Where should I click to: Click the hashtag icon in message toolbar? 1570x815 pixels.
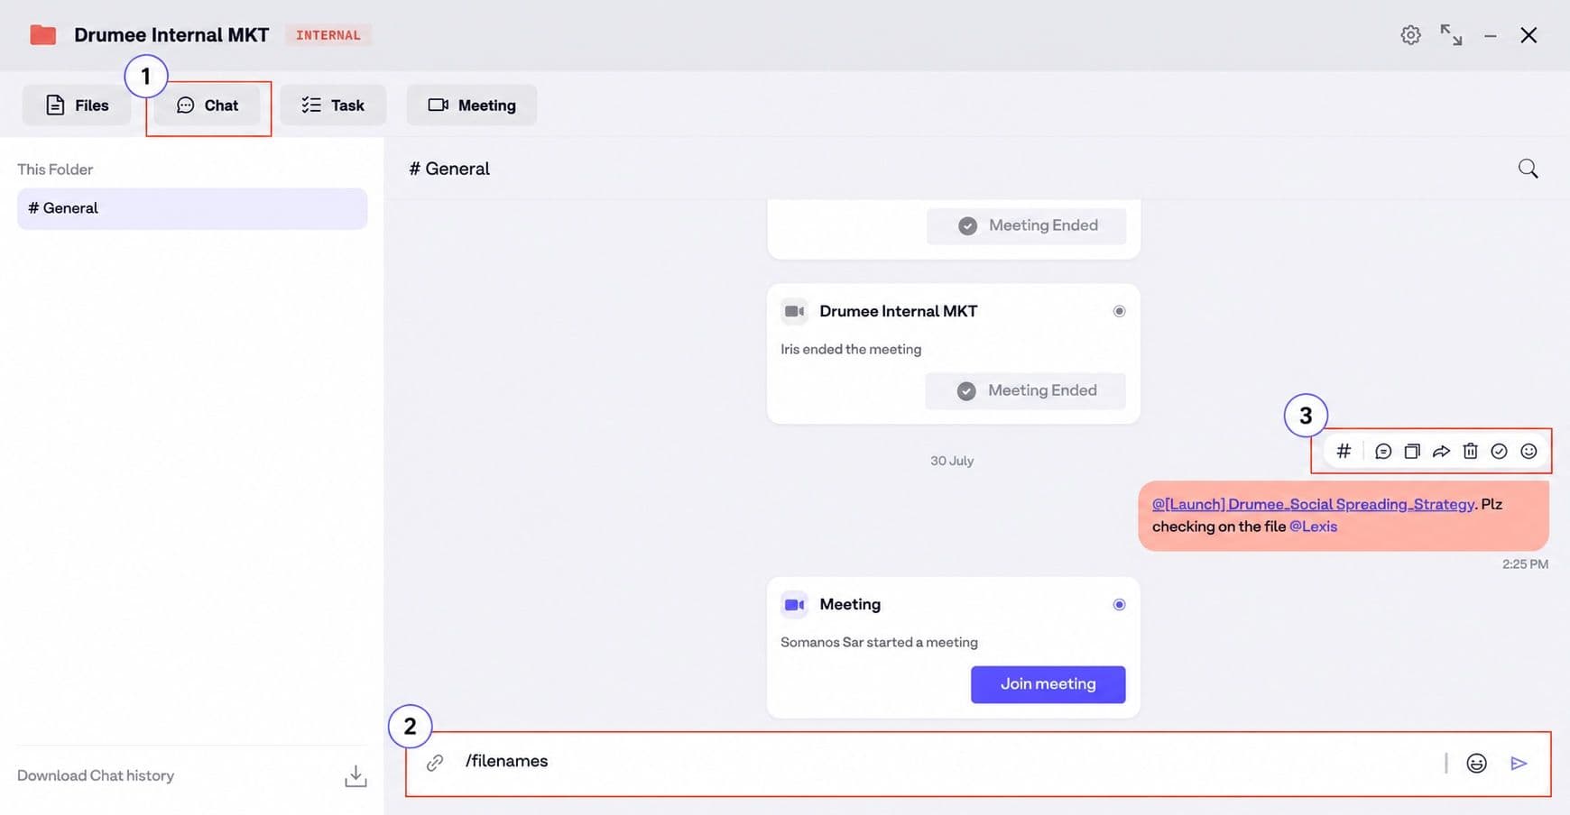(1344, 451)
